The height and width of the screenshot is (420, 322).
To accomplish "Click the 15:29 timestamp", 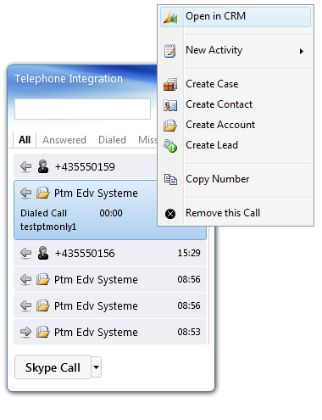I will tap(189, 253).
